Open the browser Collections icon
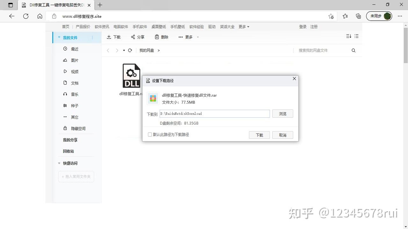Image resolution: width=408 pixels, height=229 pixels. coord(359,16)
